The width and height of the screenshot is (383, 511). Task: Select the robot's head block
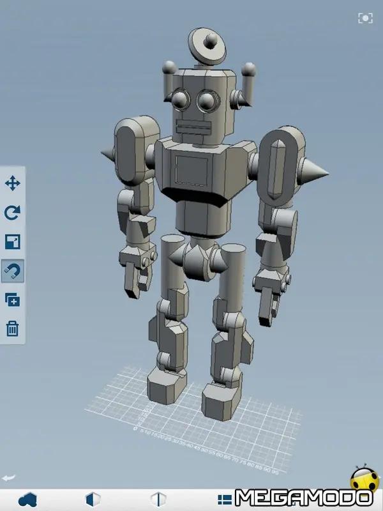(203, 106)
